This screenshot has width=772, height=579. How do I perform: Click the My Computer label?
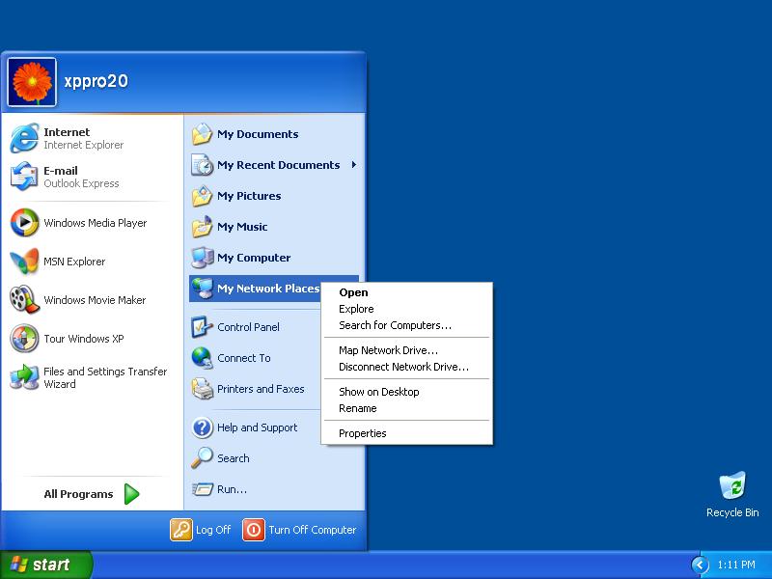[x=254, y=258]
